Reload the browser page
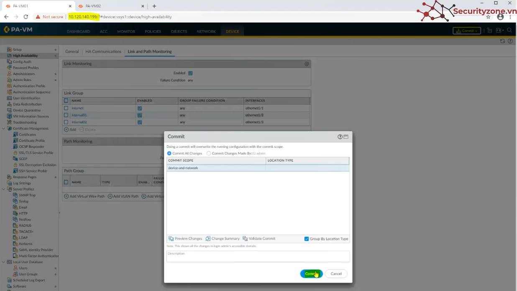 point(26,17)
